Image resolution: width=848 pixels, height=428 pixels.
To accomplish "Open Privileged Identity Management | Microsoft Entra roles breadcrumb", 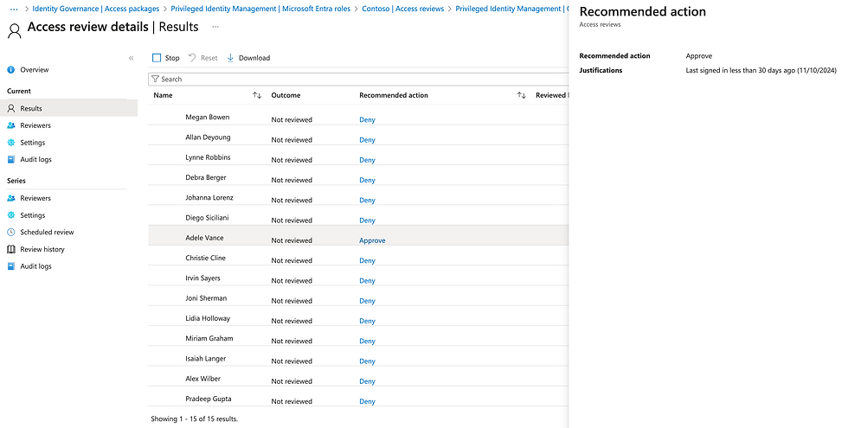I will (260, 9).
